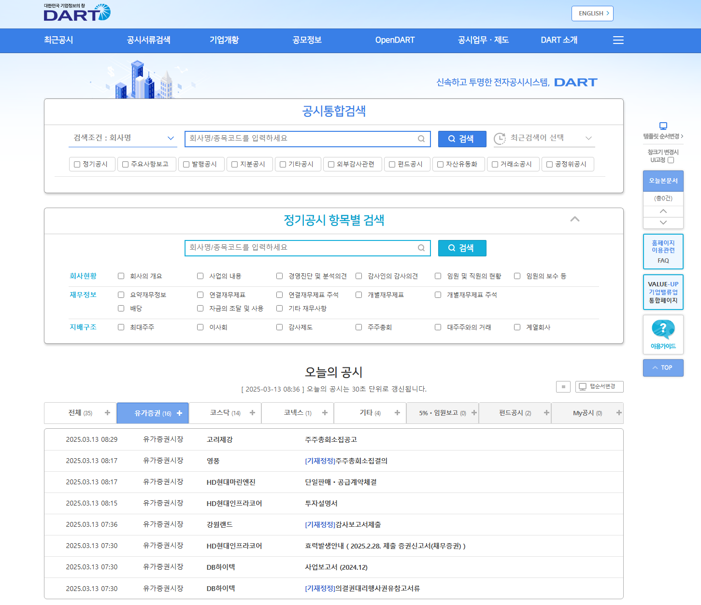Click magnifier icon in periodic disclosure search field
The width and height of the screenshot is (701, 605).
(x=421, y=248)
